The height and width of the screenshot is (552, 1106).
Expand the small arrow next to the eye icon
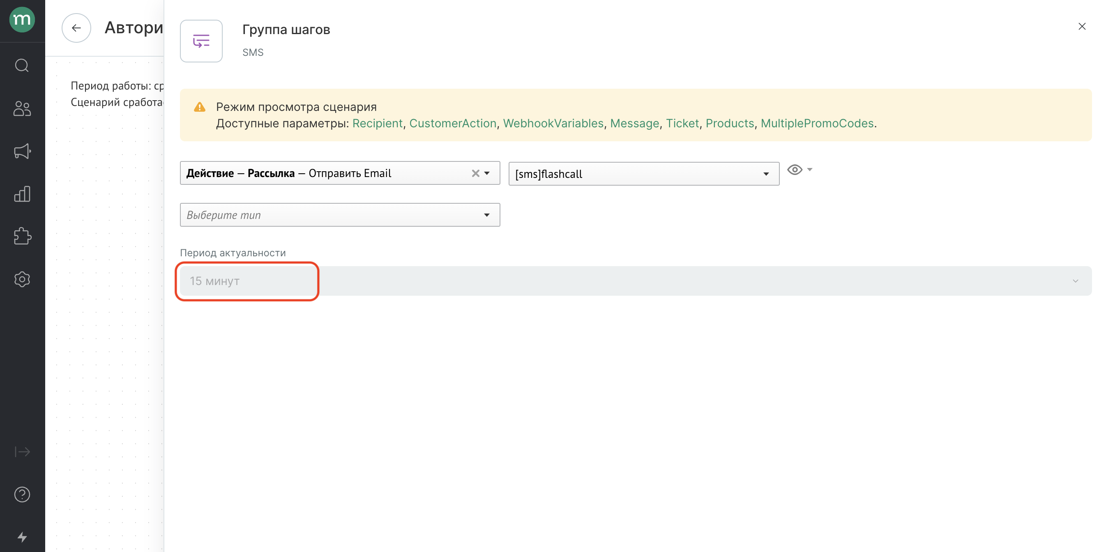810,170
